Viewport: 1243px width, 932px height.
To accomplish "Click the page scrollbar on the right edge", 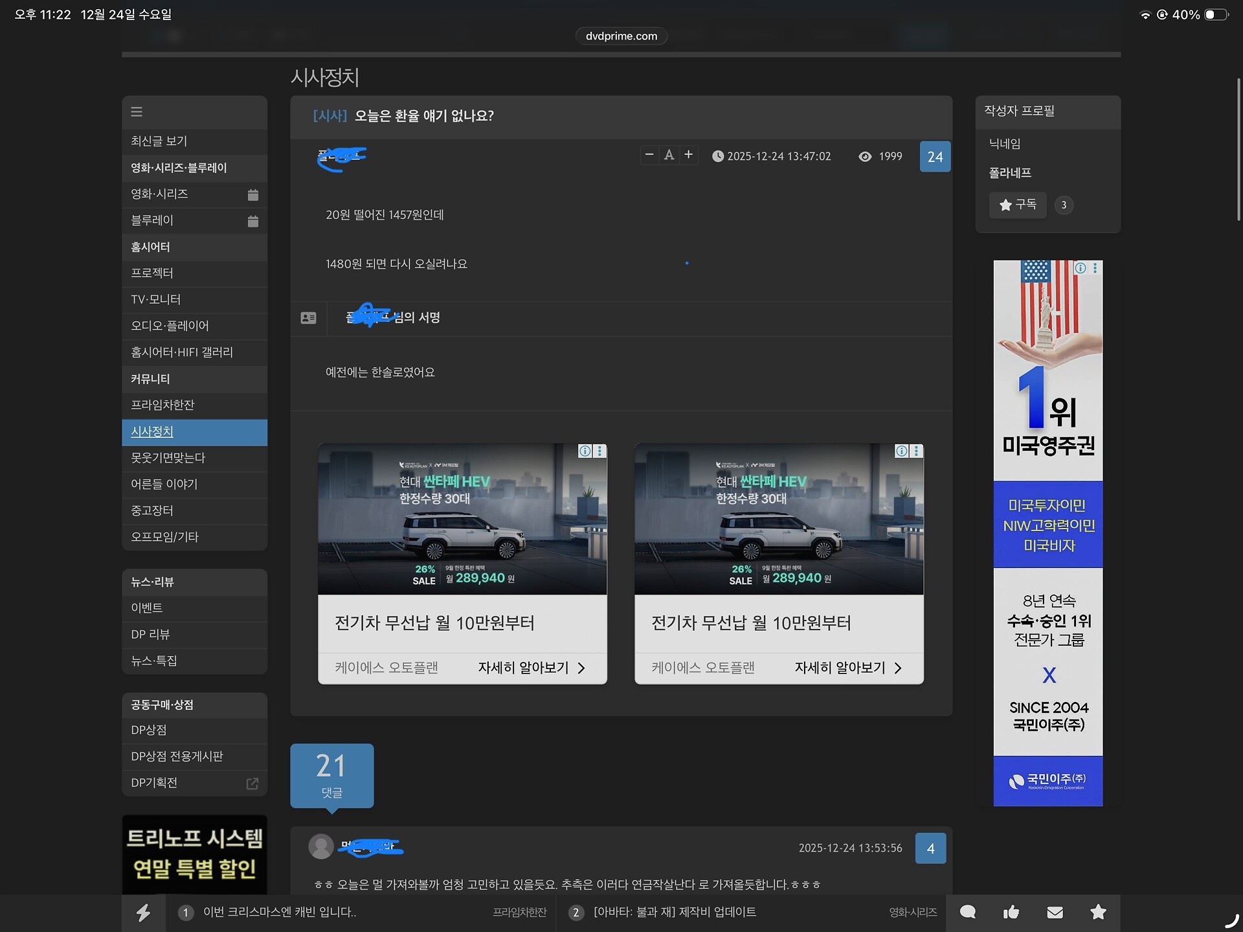I will click(x=1238, y=149).
